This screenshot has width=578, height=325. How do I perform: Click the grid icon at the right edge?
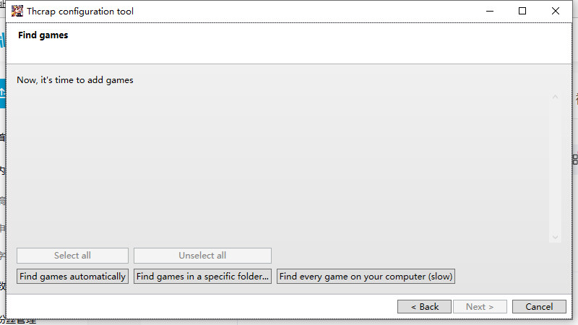[x=574, y=159]
